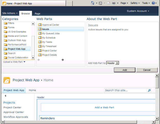Click the Cancel button
Image resolution: width=160 pixels, height=124 pixels.
(x=147, y=70)
